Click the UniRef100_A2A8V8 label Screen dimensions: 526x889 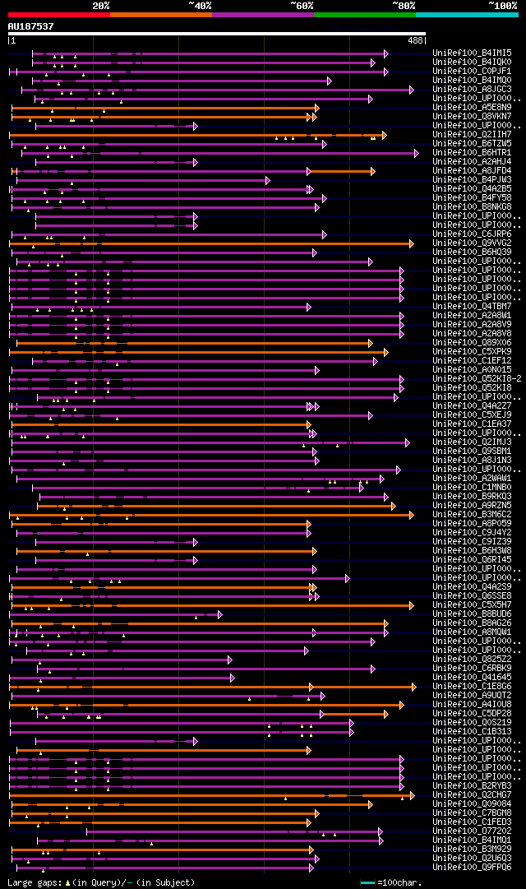472,334
